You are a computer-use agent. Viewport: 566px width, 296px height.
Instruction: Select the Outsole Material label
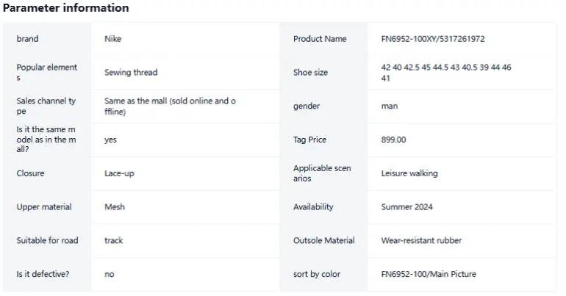(x=323, y=240)
